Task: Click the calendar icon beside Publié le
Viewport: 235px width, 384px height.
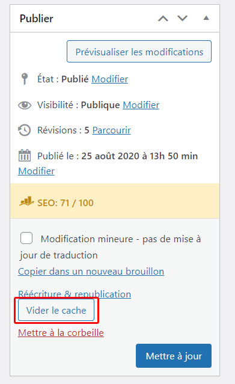Action: (25, 156)
